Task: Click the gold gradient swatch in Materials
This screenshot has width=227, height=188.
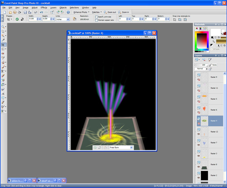Action: 221,41
